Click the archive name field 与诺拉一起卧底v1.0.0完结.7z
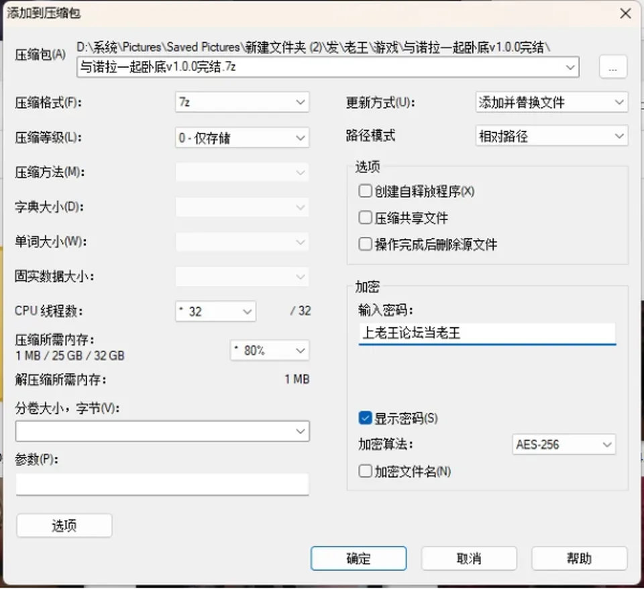The height and width of the screenshot is (589, 644). (328, 67)
